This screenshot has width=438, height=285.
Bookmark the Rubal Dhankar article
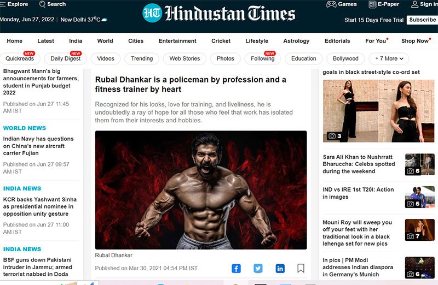(301, 268)
